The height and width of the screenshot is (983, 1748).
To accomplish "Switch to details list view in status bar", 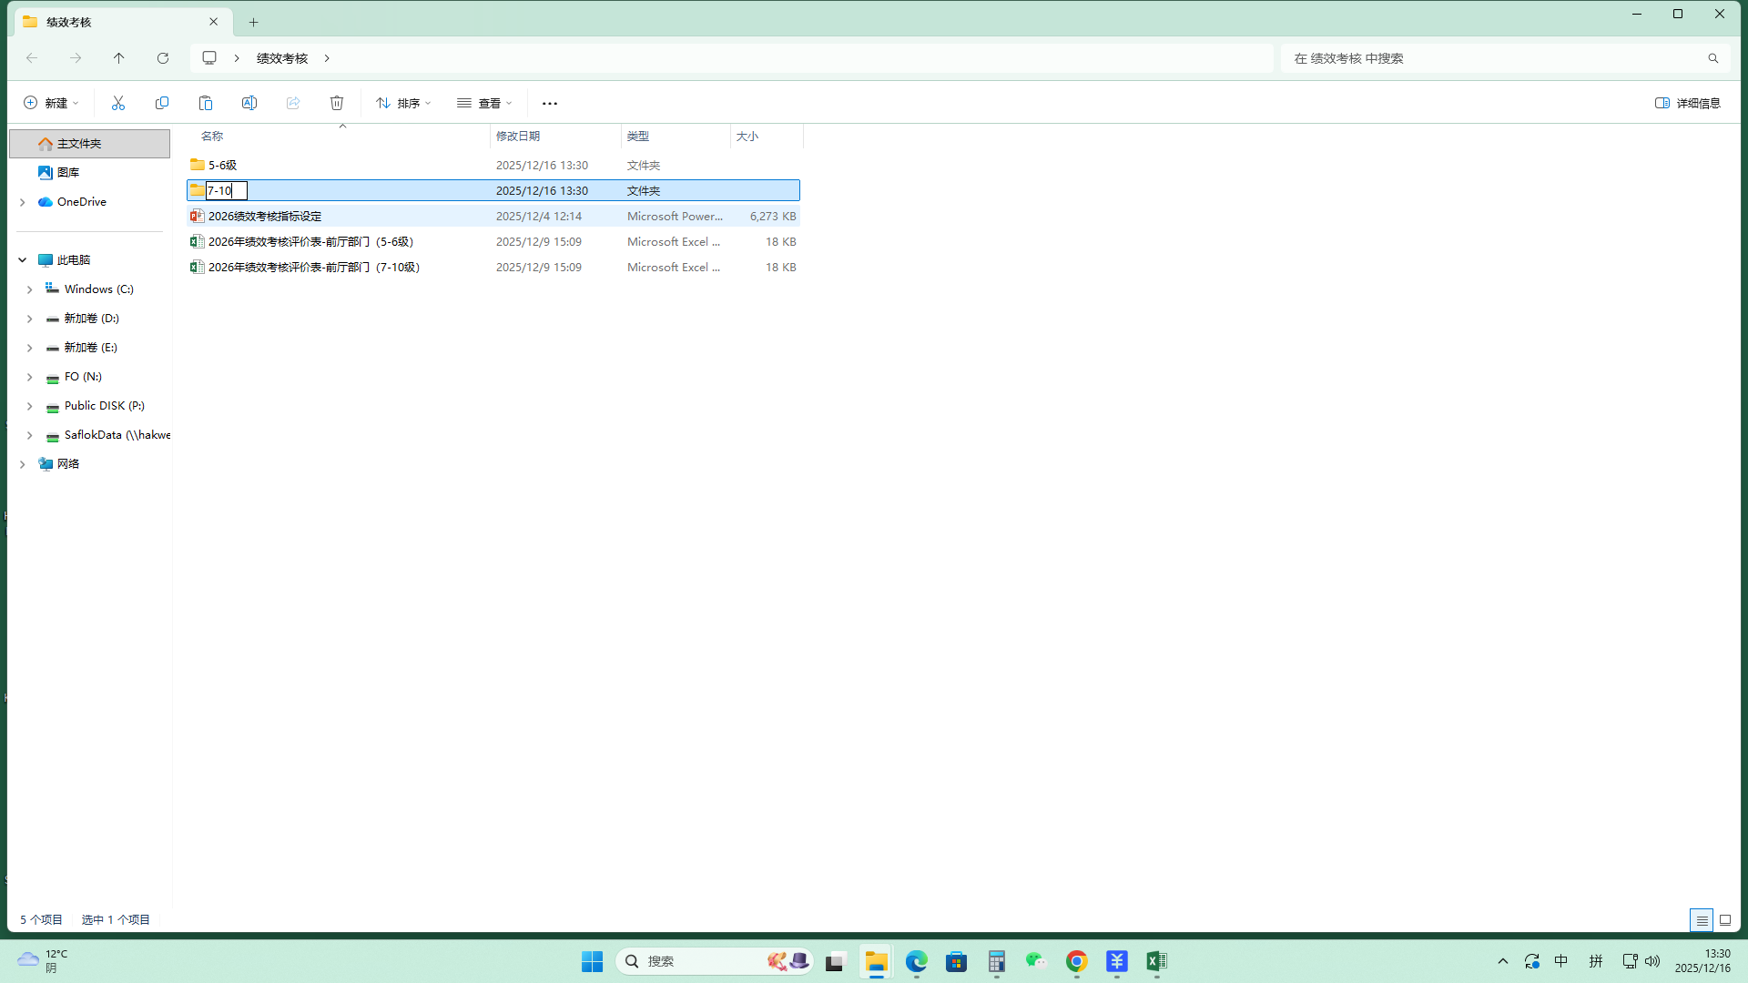I will pos(1702,920).
